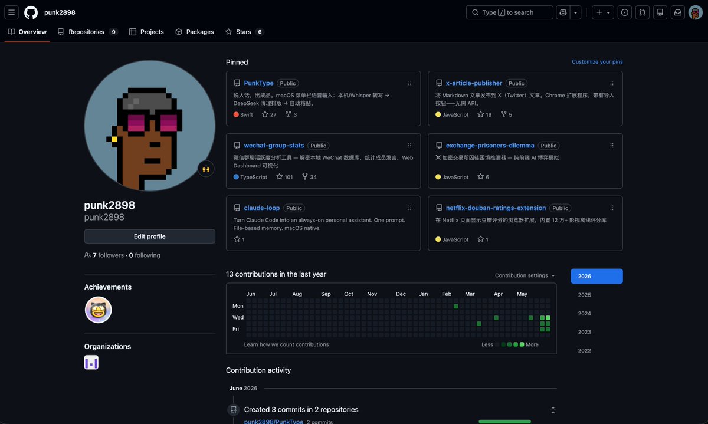Open user avatar menu in header
Image resolution: width=708 pixels, height=424 pixels.
(x=696, y=12)
